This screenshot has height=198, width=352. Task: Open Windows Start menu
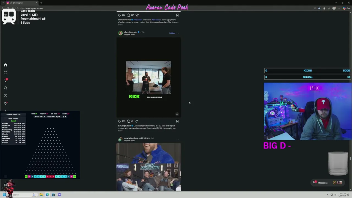tap(5, 195)
